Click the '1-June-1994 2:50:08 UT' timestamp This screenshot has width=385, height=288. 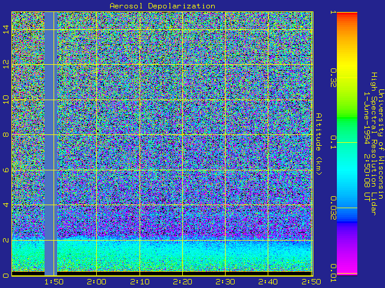click(367, 146)
